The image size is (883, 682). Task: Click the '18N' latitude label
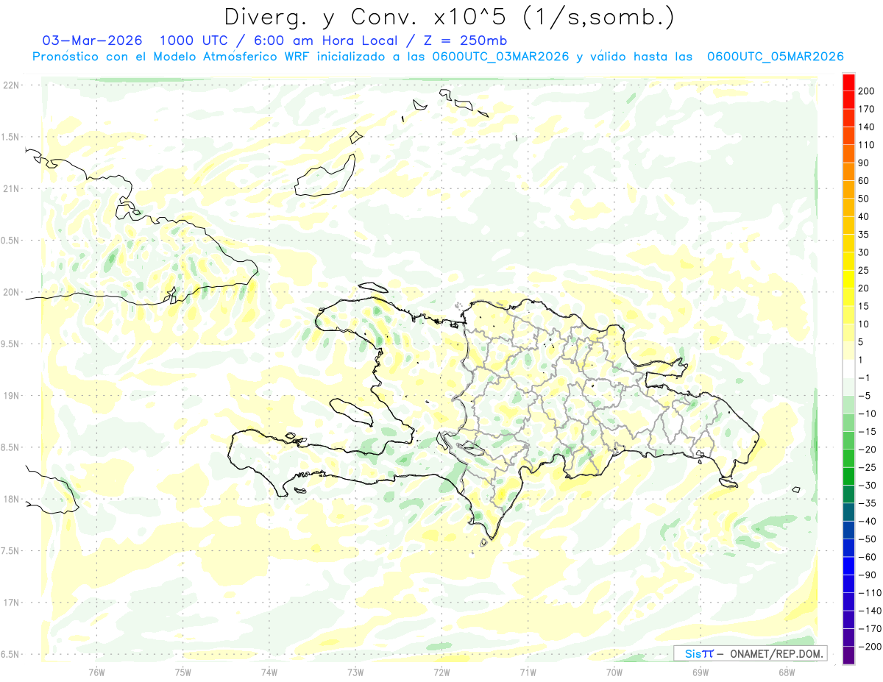[x=11, y=499]
